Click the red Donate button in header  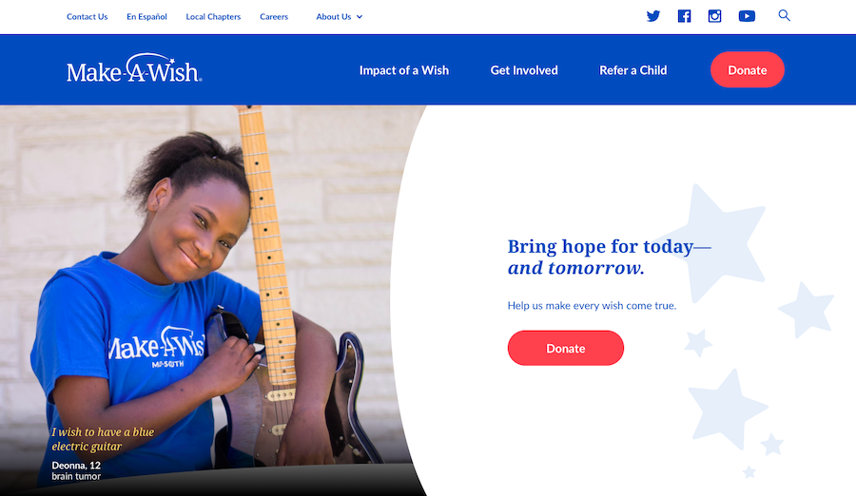748,70
